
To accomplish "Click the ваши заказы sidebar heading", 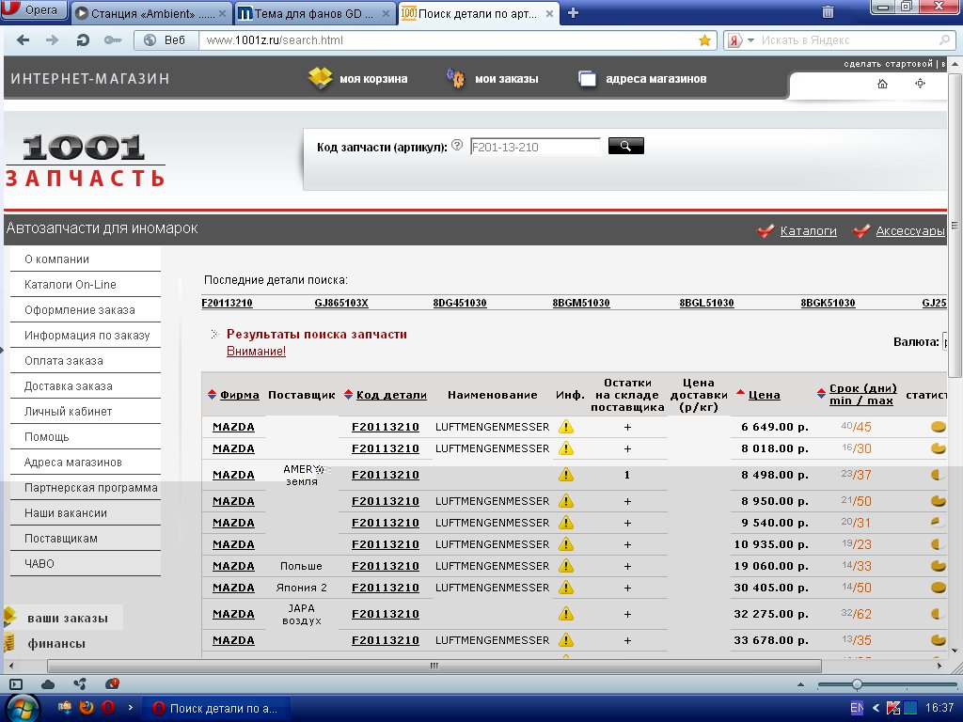I will click(x=68, y=619).
